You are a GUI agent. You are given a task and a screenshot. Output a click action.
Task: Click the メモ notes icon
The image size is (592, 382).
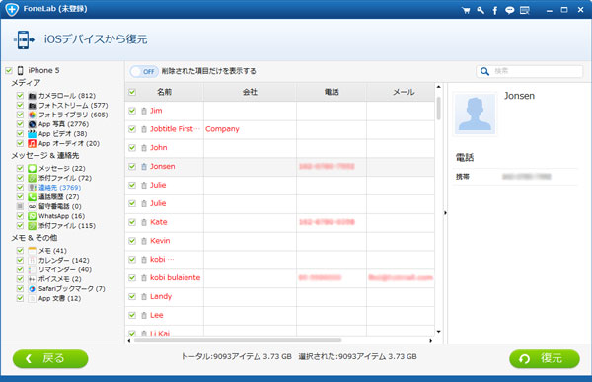[x=33, y=251]
